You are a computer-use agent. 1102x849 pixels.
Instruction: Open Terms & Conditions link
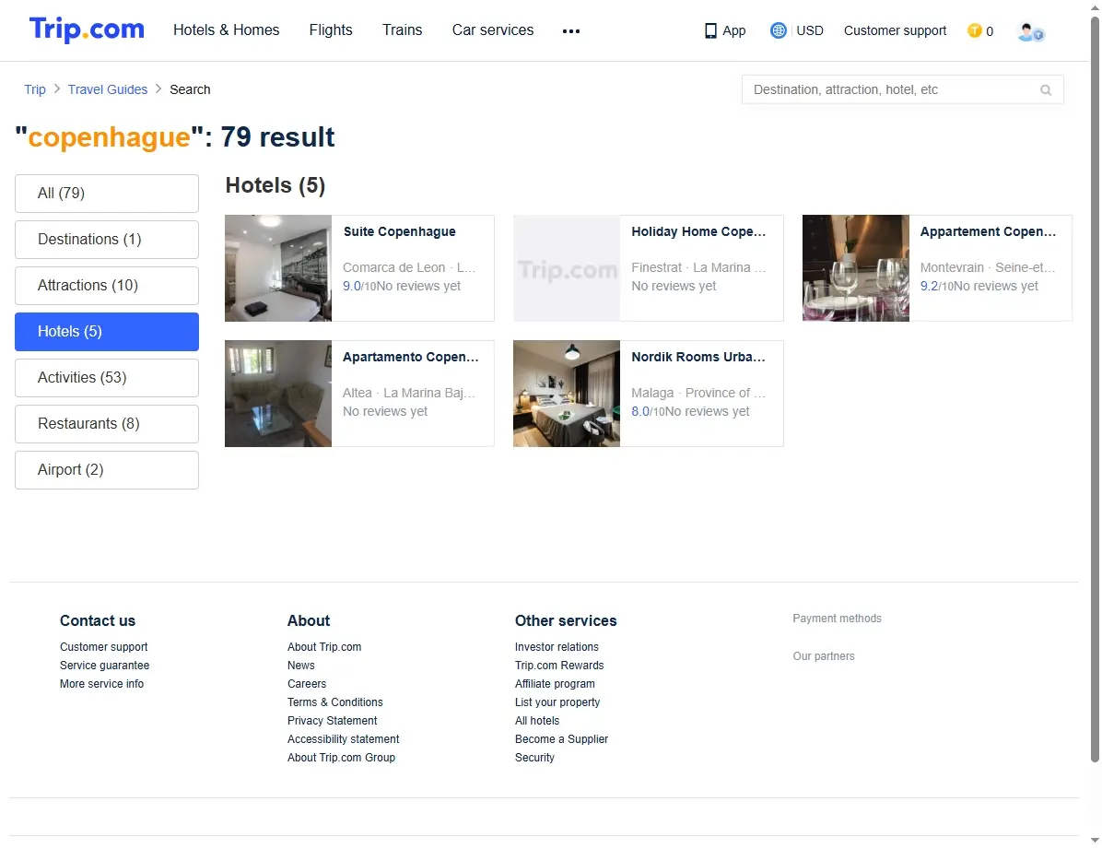(x=335, y=702)
